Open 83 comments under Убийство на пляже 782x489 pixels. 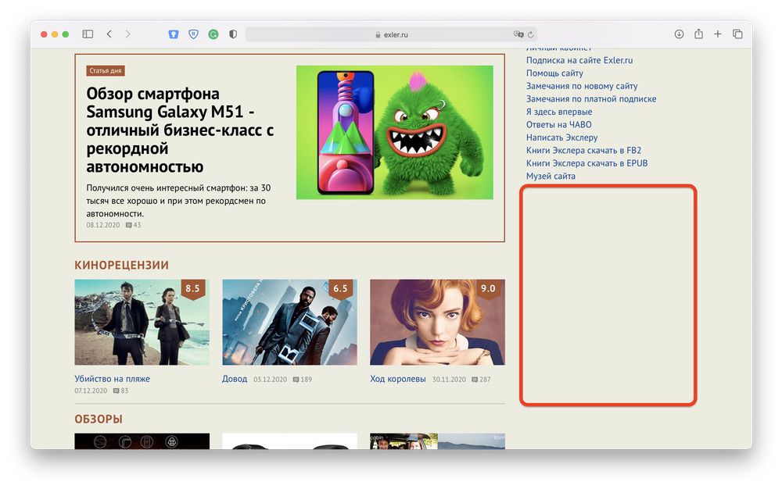(120, 391)
